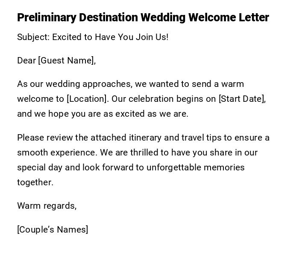Select the [Location] placeholder
Screen dimensions: 299x256
click(x=87, y=99)
